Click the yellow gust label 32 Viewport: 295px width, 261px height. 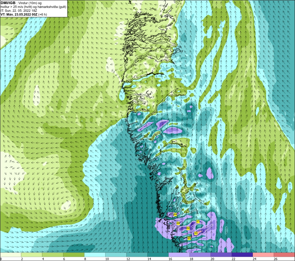point(188,228)
